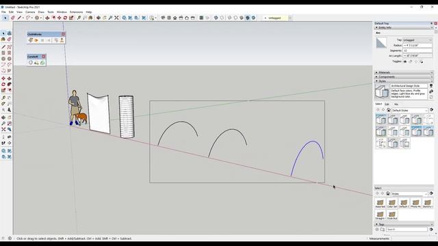
Task: Switch to Iso view in top toolbar
Action: 163,18
